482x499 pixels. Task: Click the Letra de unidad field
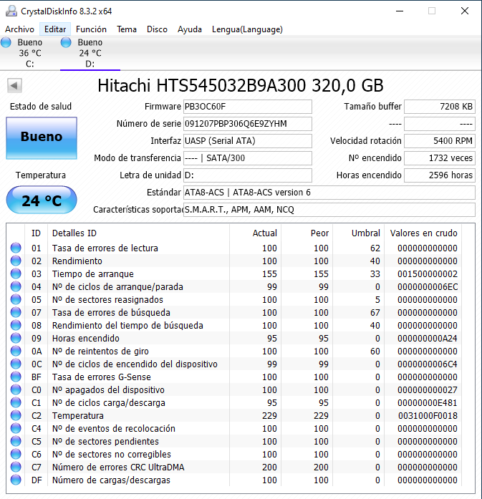(247, 175)
